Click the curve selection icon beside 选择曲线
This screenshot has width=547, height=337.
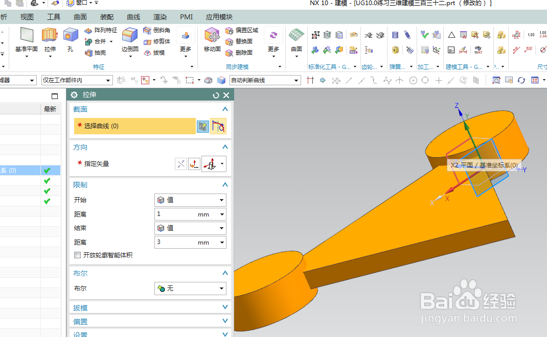(x=218, y=126)
